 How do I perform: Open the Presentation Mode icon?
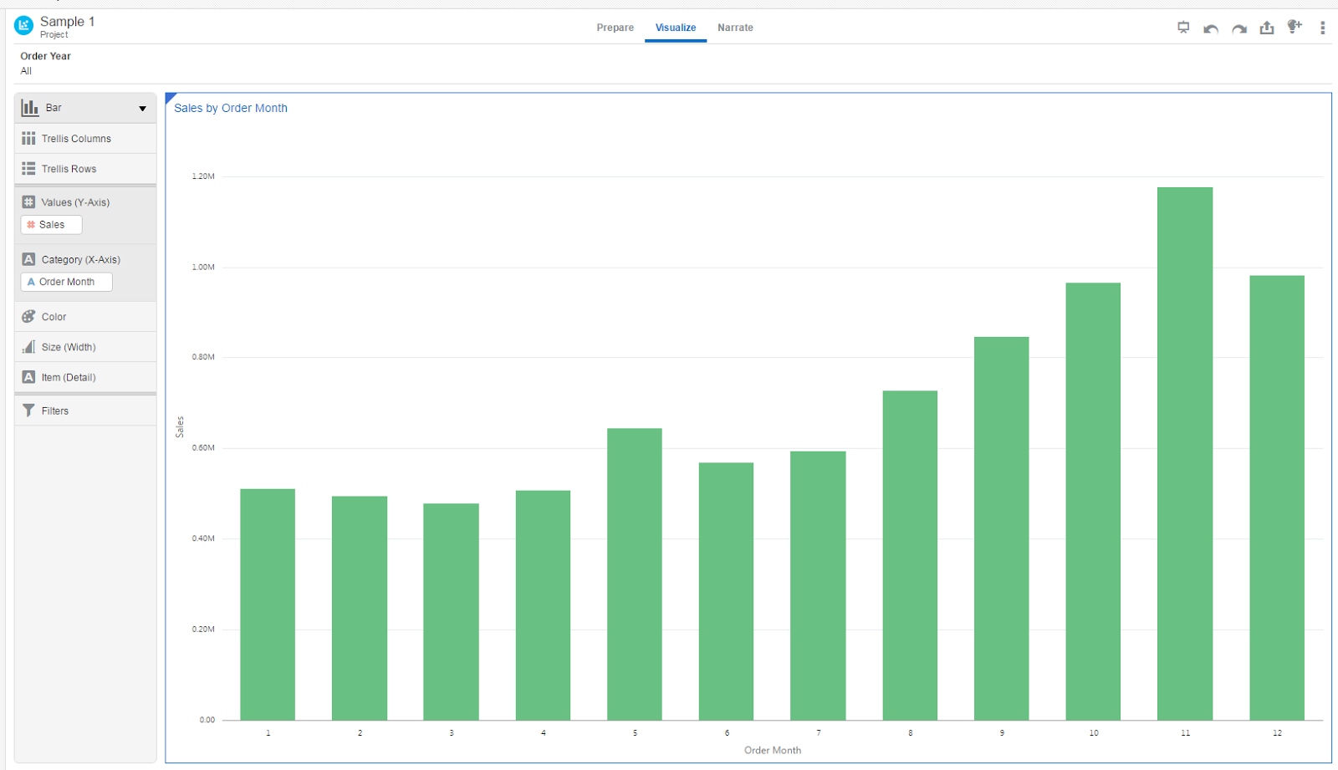(x=1183, y=28)
